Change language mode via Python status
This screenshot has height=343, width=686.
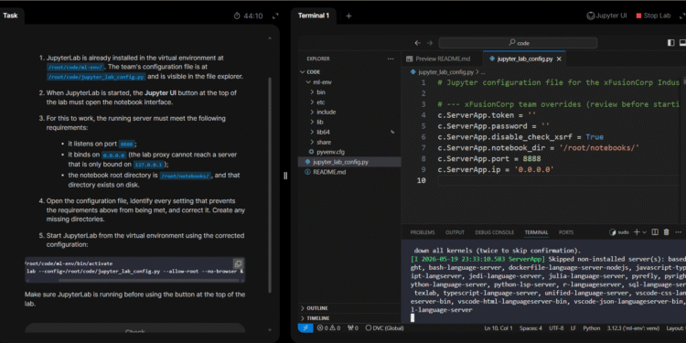[x=592, y=328]
